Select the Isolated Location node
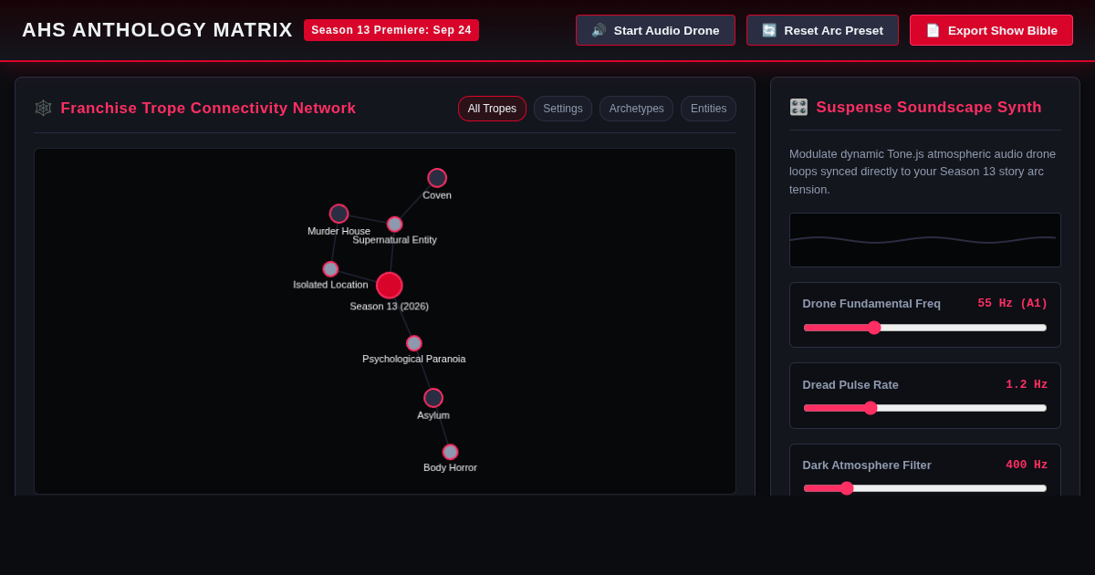Screen dimensions: 1095x575 click(330, 269)
